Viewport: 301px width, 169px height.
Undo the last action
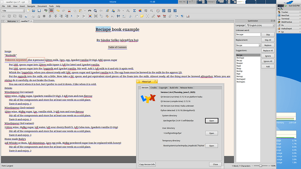click(x=58, y=11)
